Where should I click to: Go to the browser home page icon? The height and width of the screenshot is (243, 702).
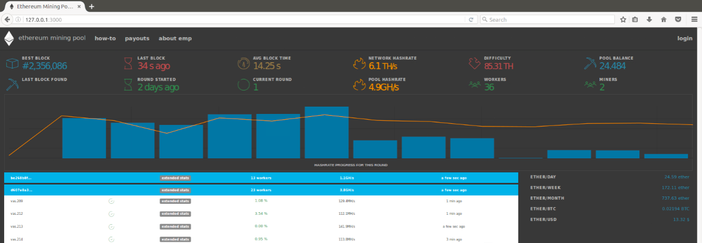click(663, 19)
